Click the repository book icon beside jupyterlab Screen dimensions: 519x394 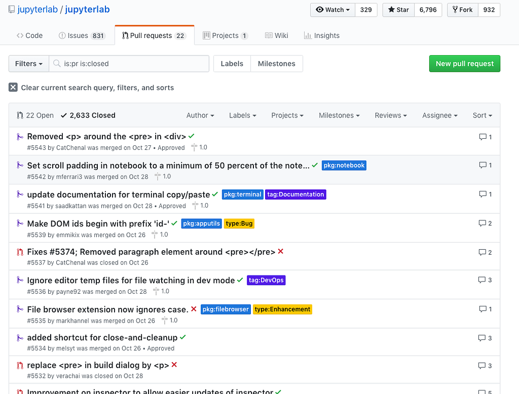click(x=12, y=10)
